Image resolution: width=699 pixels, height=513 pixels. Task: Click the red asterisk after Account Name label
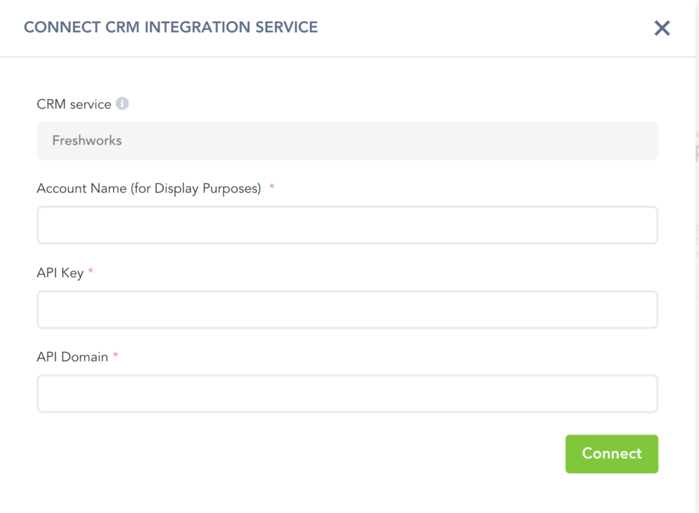pos(272,188)
